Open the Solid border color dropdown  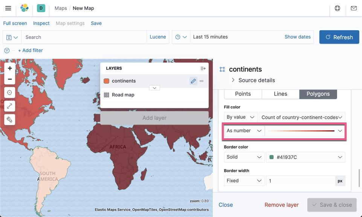coord(244,157)
